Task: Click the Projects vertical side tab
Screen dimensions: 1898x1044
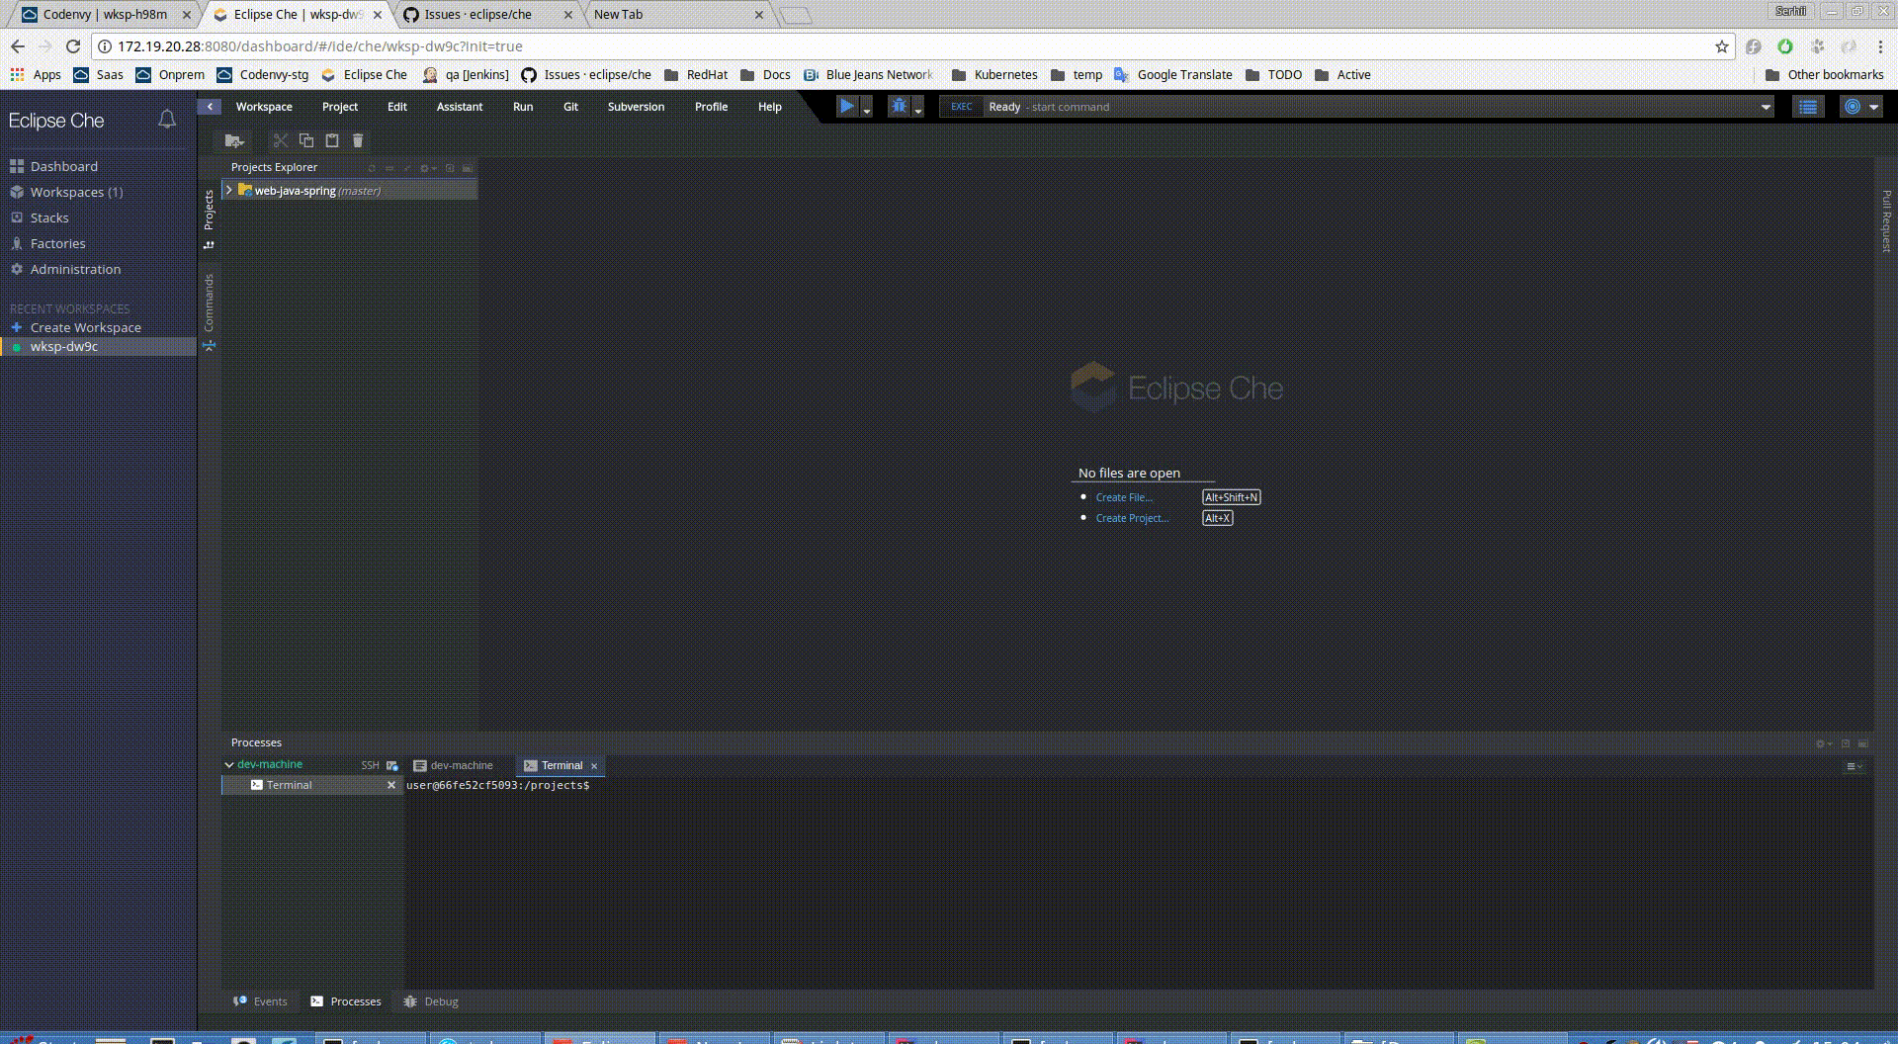Action: click(209, 217)
